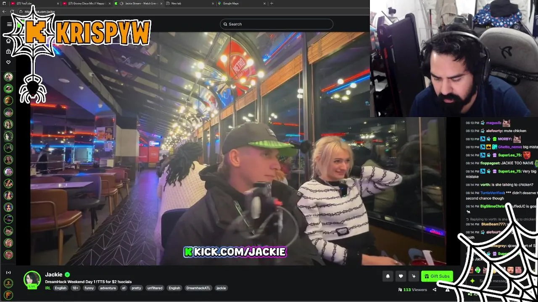Go back with the browser back arrow
Screen dimensions: 538x302
4,12
